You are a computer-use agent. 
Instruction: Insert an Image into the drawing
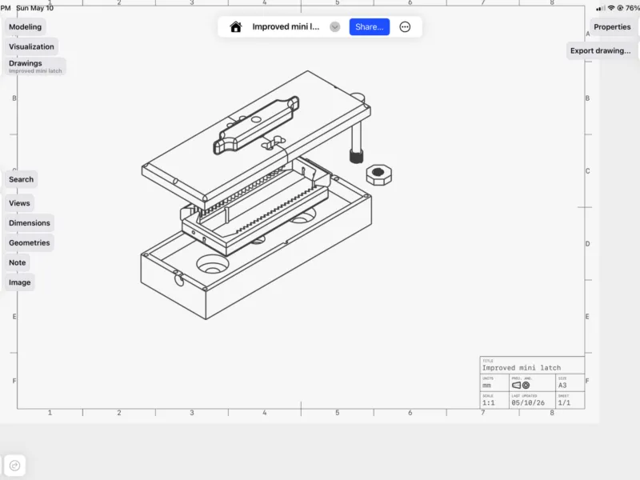click(x=19, y=282)
